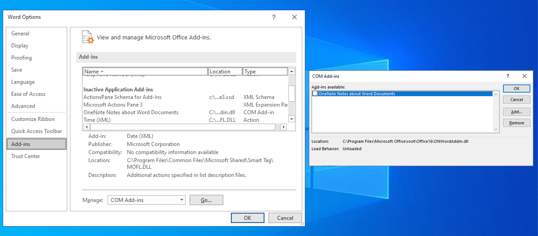Check OneNote Notes about Word Documents checkbox

(x=315, y=94)
